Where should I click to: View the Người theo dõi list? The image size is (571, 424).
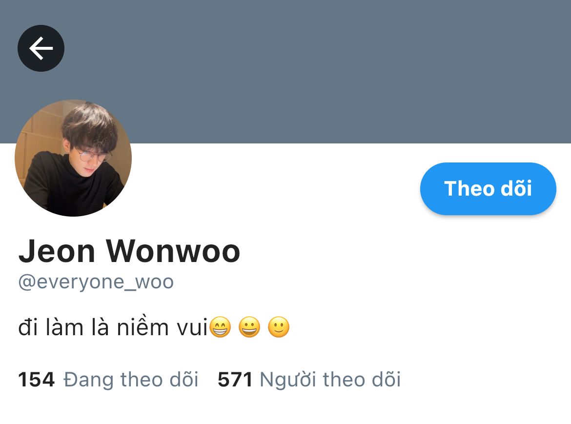click(330, 380)
